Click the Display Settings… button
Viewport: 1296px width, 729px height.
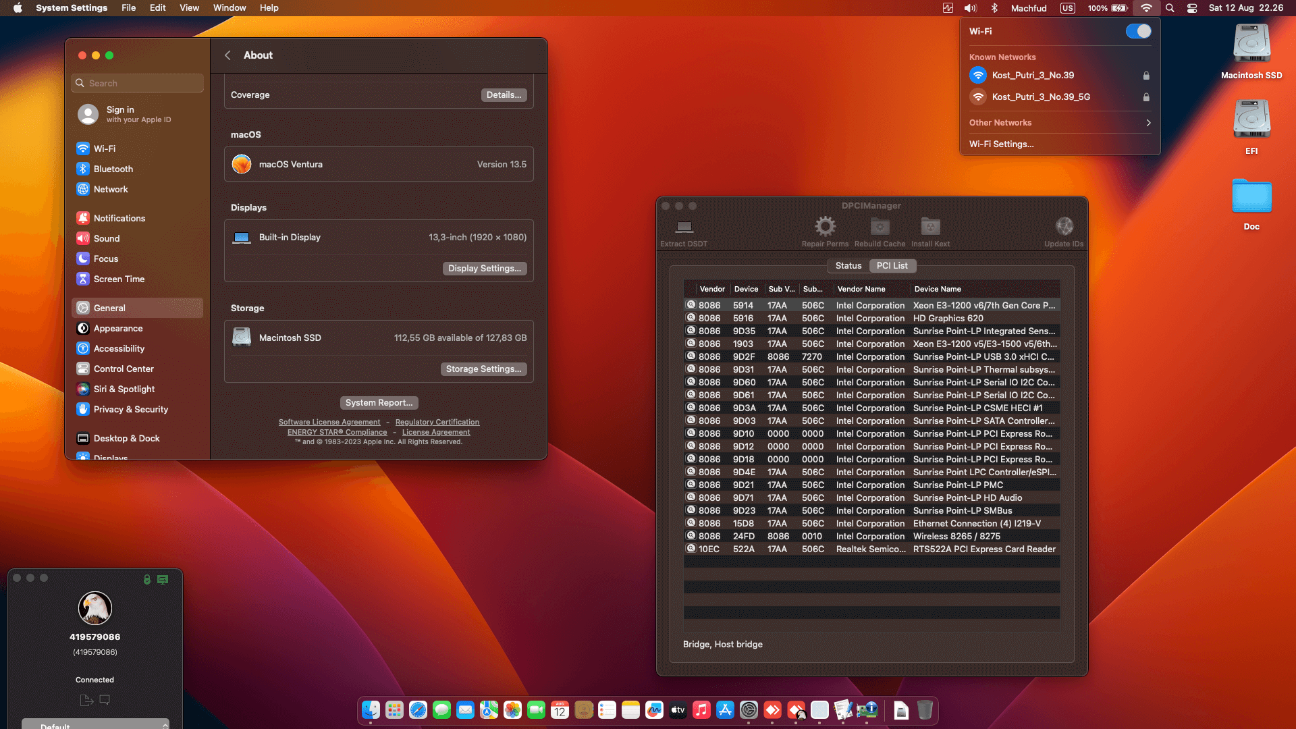coord(485,269)
